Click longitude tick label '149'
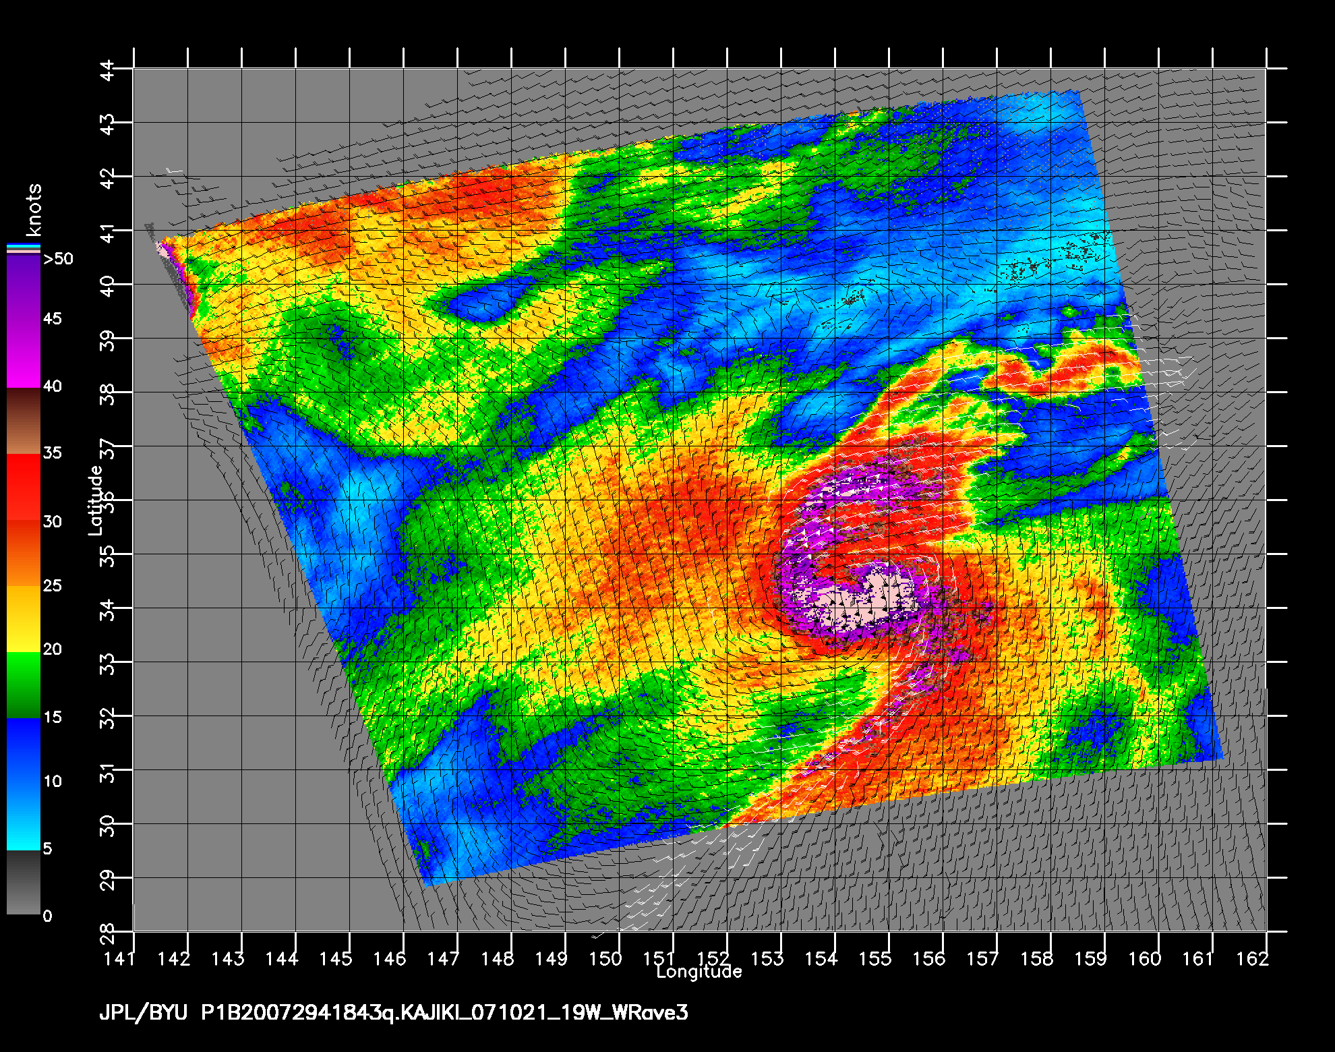This screenshot has height=1052, width=1335. pos(551,958)
